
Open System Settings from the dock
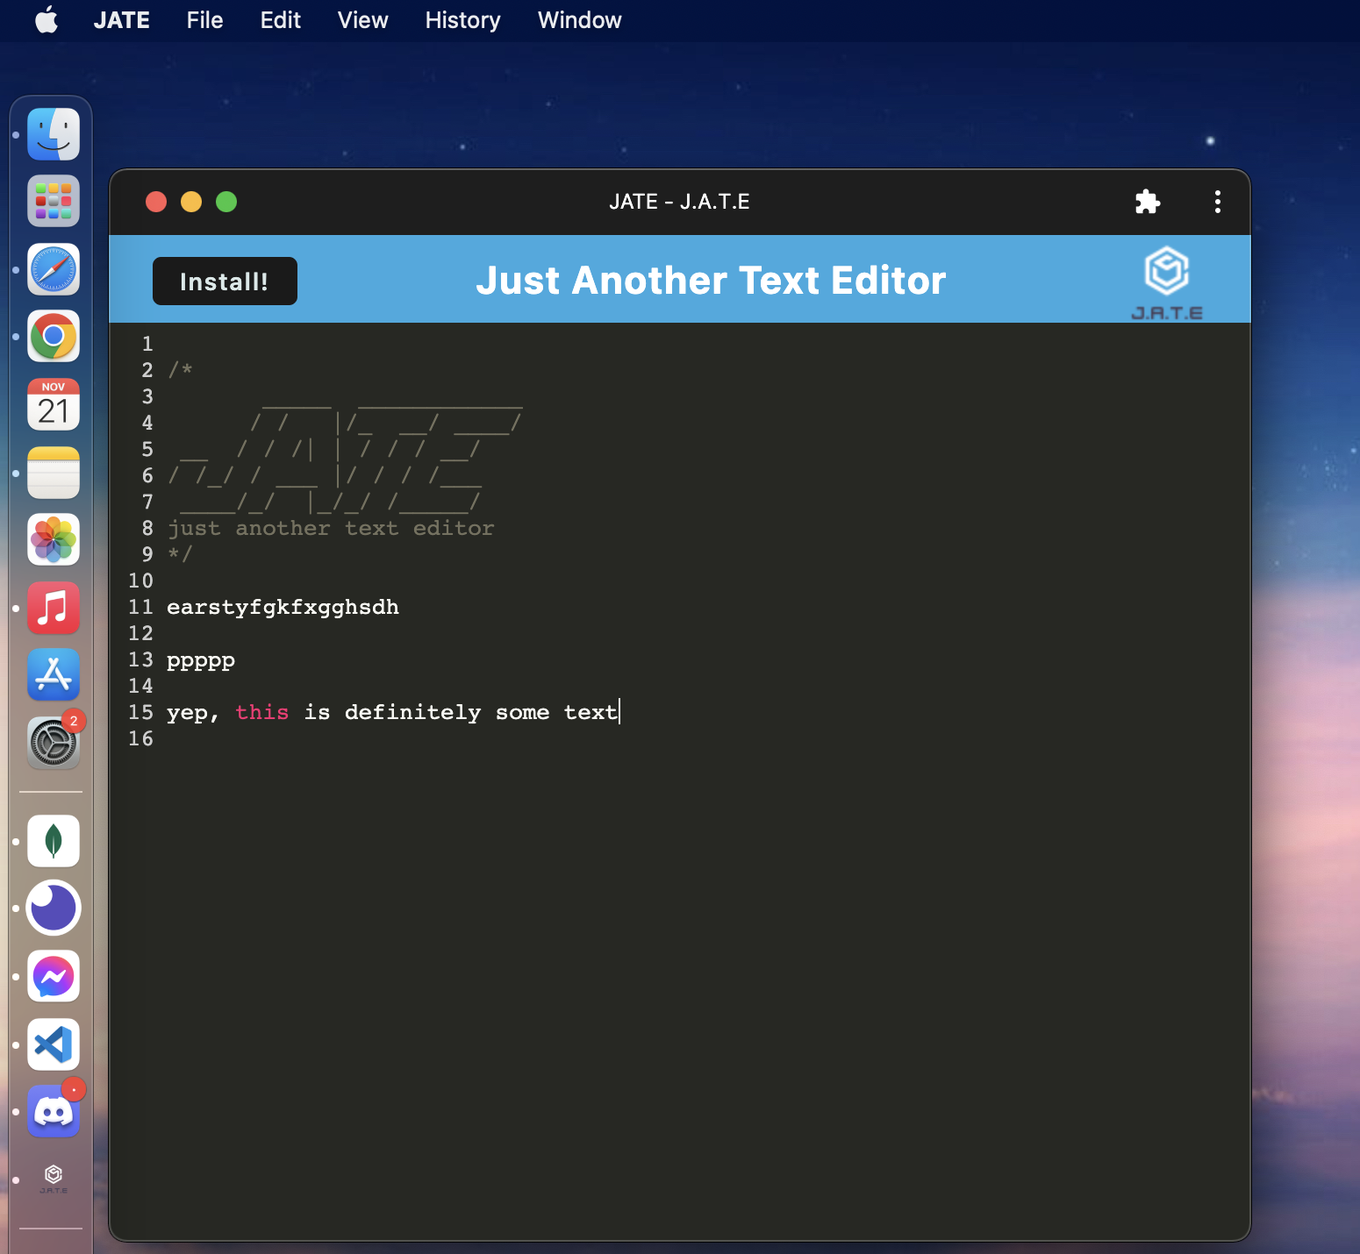point(53,742)
